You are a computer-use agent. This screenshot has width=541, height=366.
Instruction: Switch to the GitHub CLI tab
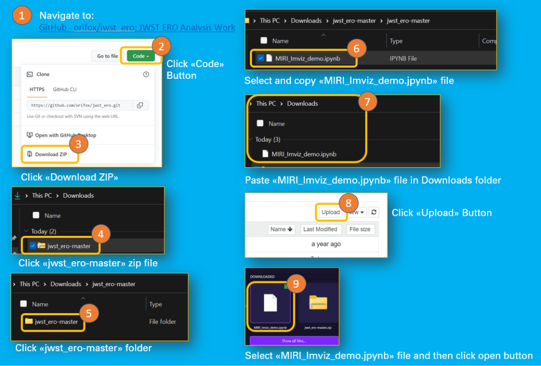(64, 89)
